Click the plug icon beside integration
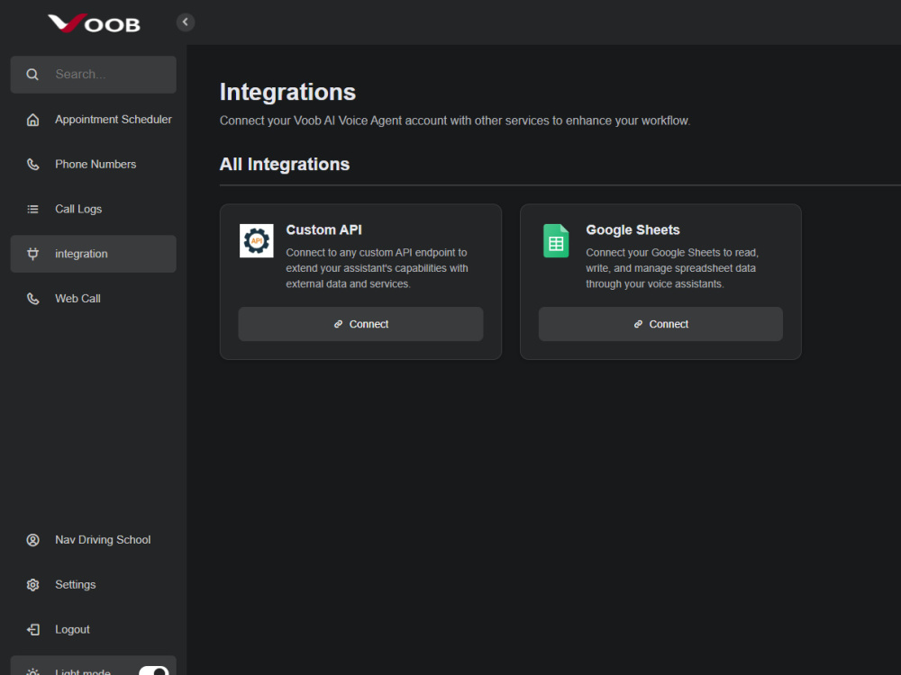This screenshot has height=675, width=901. [32, 254]
